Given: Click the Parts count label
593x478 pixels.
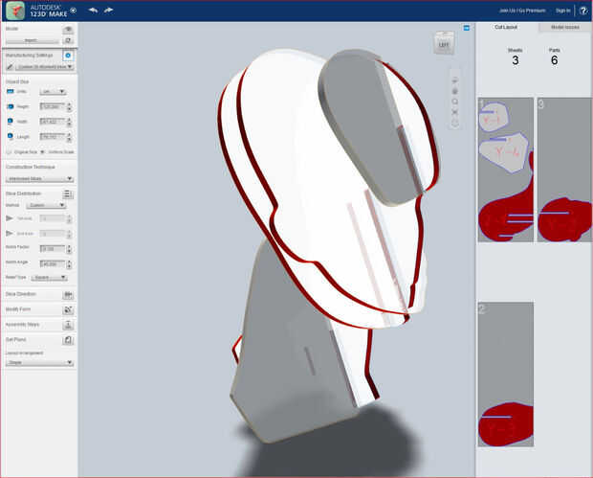Looking at the screenshot, I should (554, 50).
